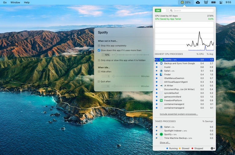The width and height of the screenshot is (235, 155).
Task: Click the Spotify app icon in highlighted row
Action: (161, 60)
